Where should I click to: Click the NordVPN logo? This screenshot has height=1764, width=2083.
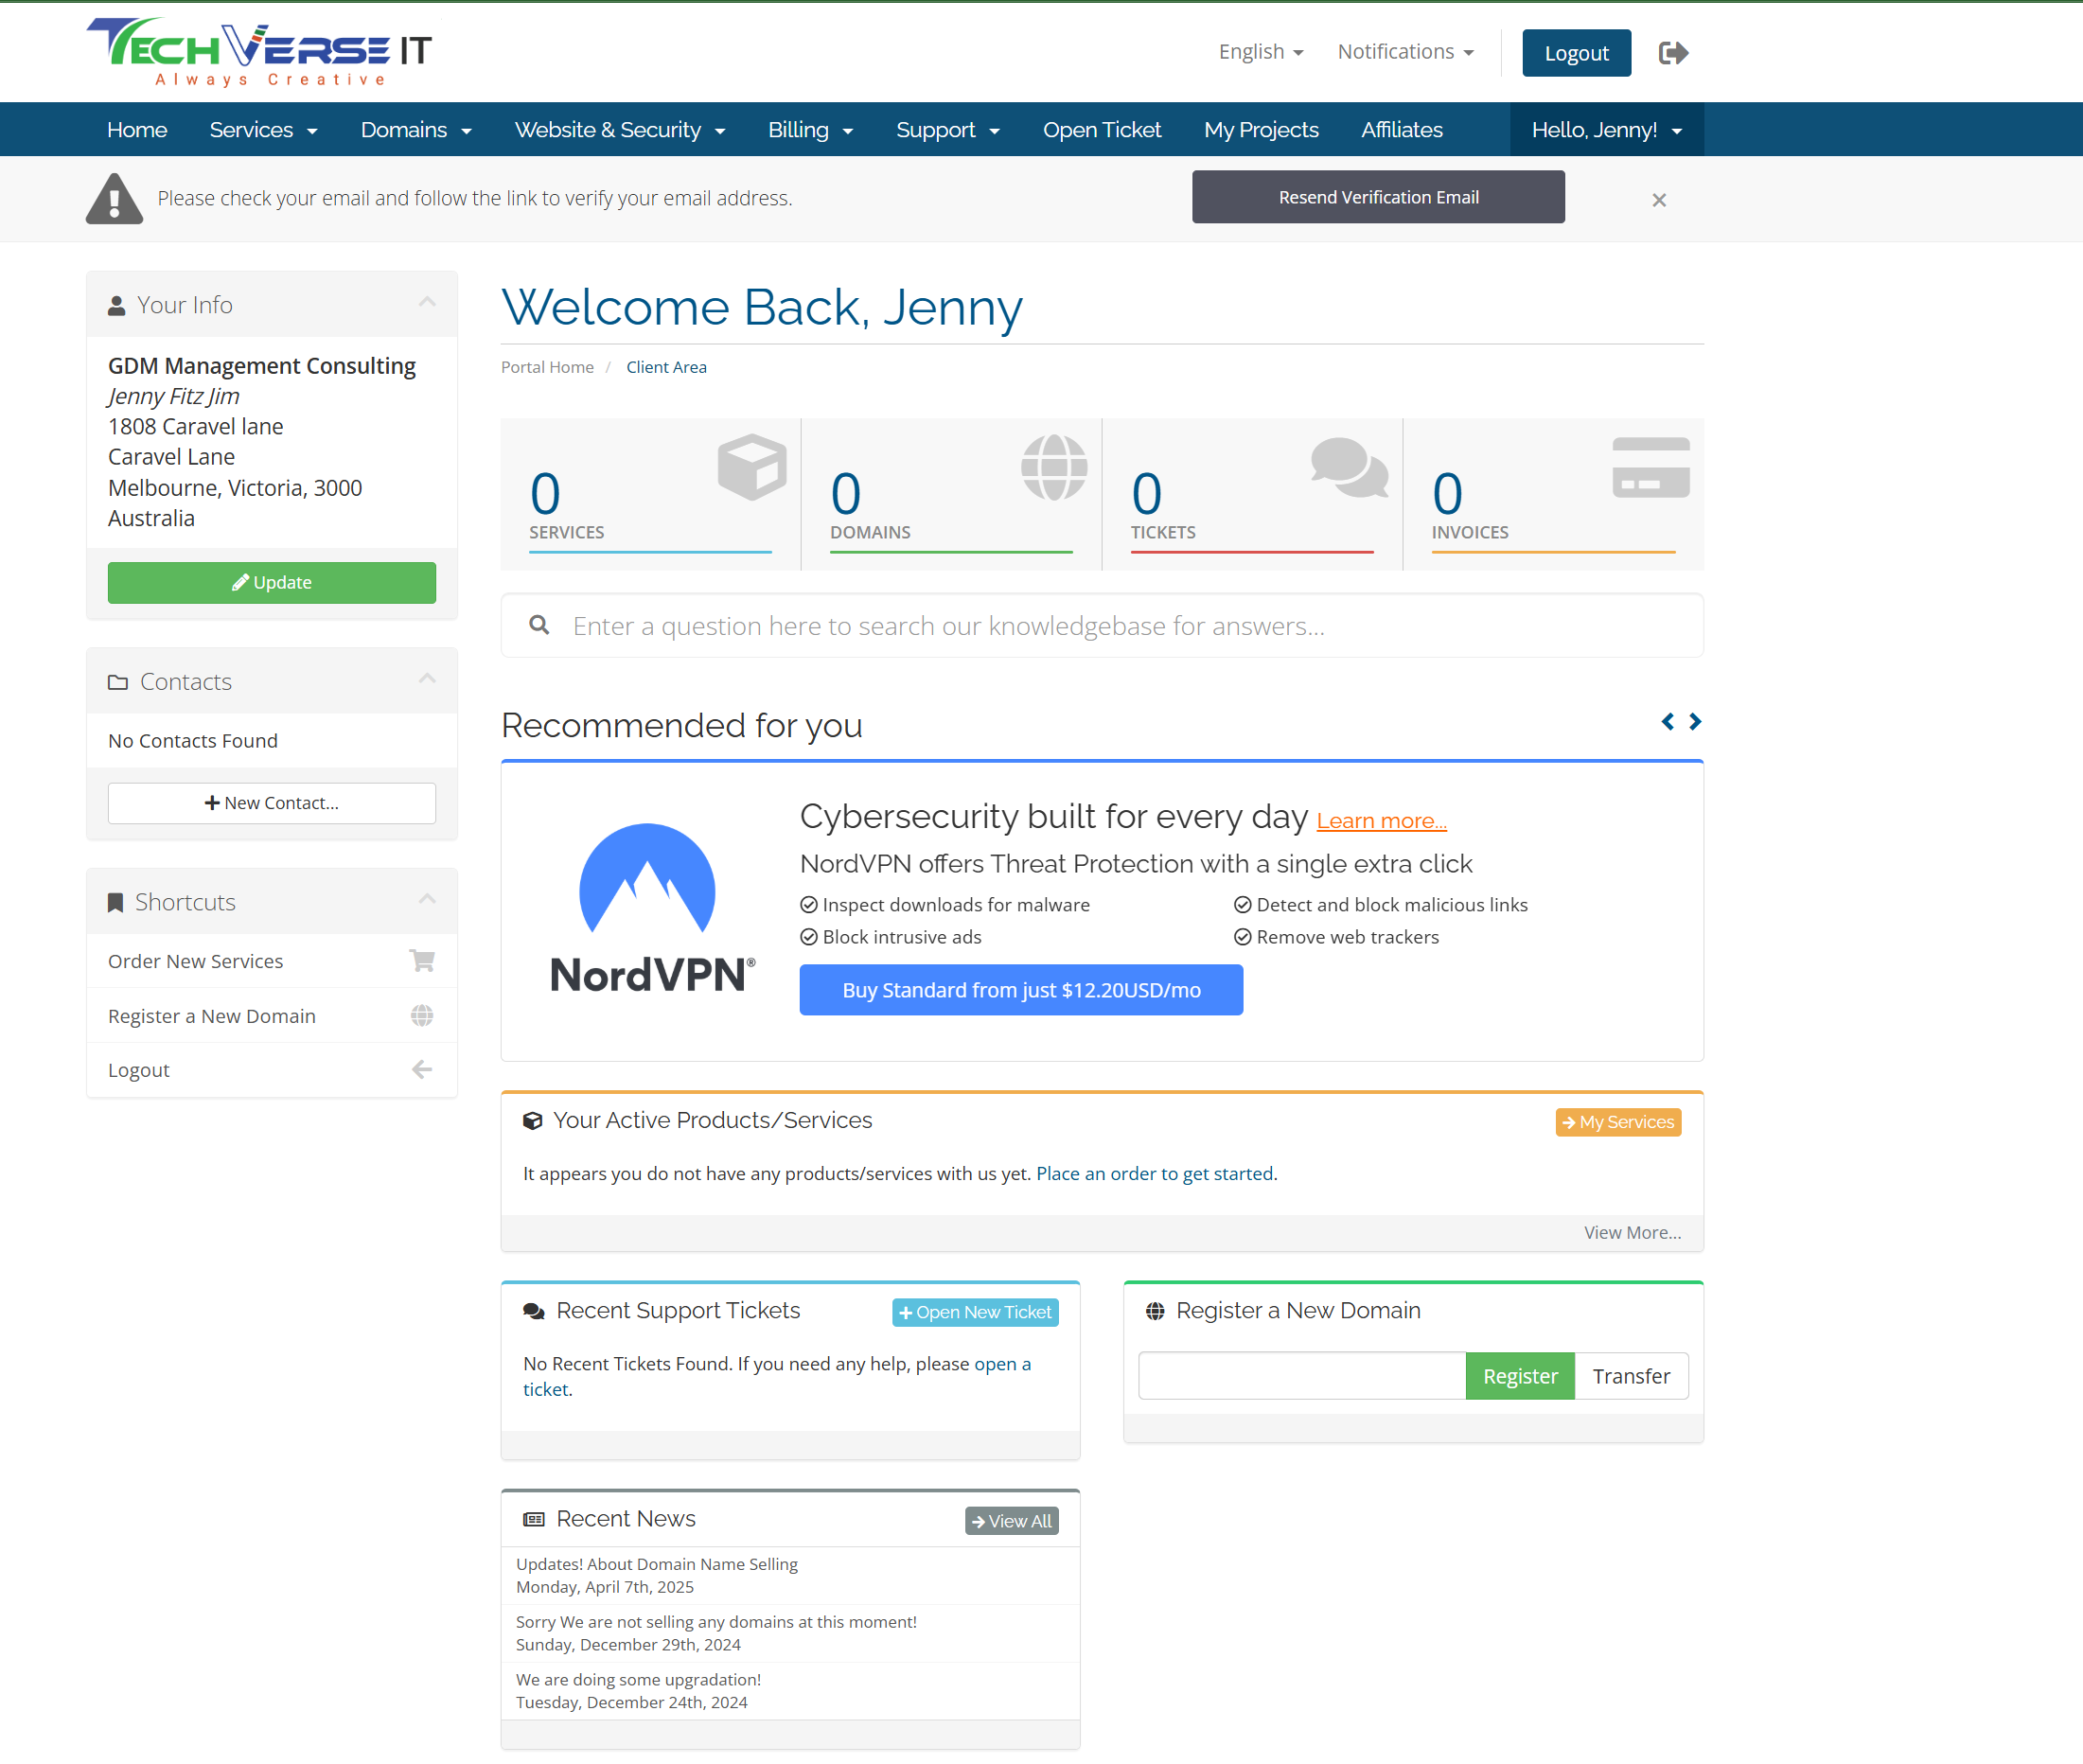[x=652, y=909]
